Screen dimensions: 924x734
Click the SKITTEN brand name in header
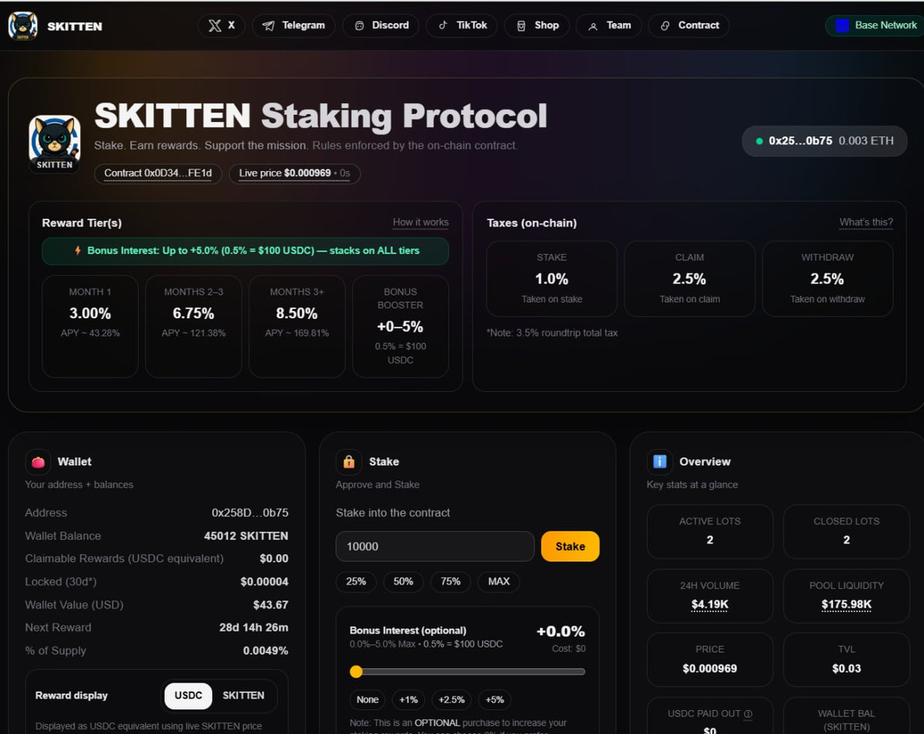pyautogui.click(x=75, y=26)
